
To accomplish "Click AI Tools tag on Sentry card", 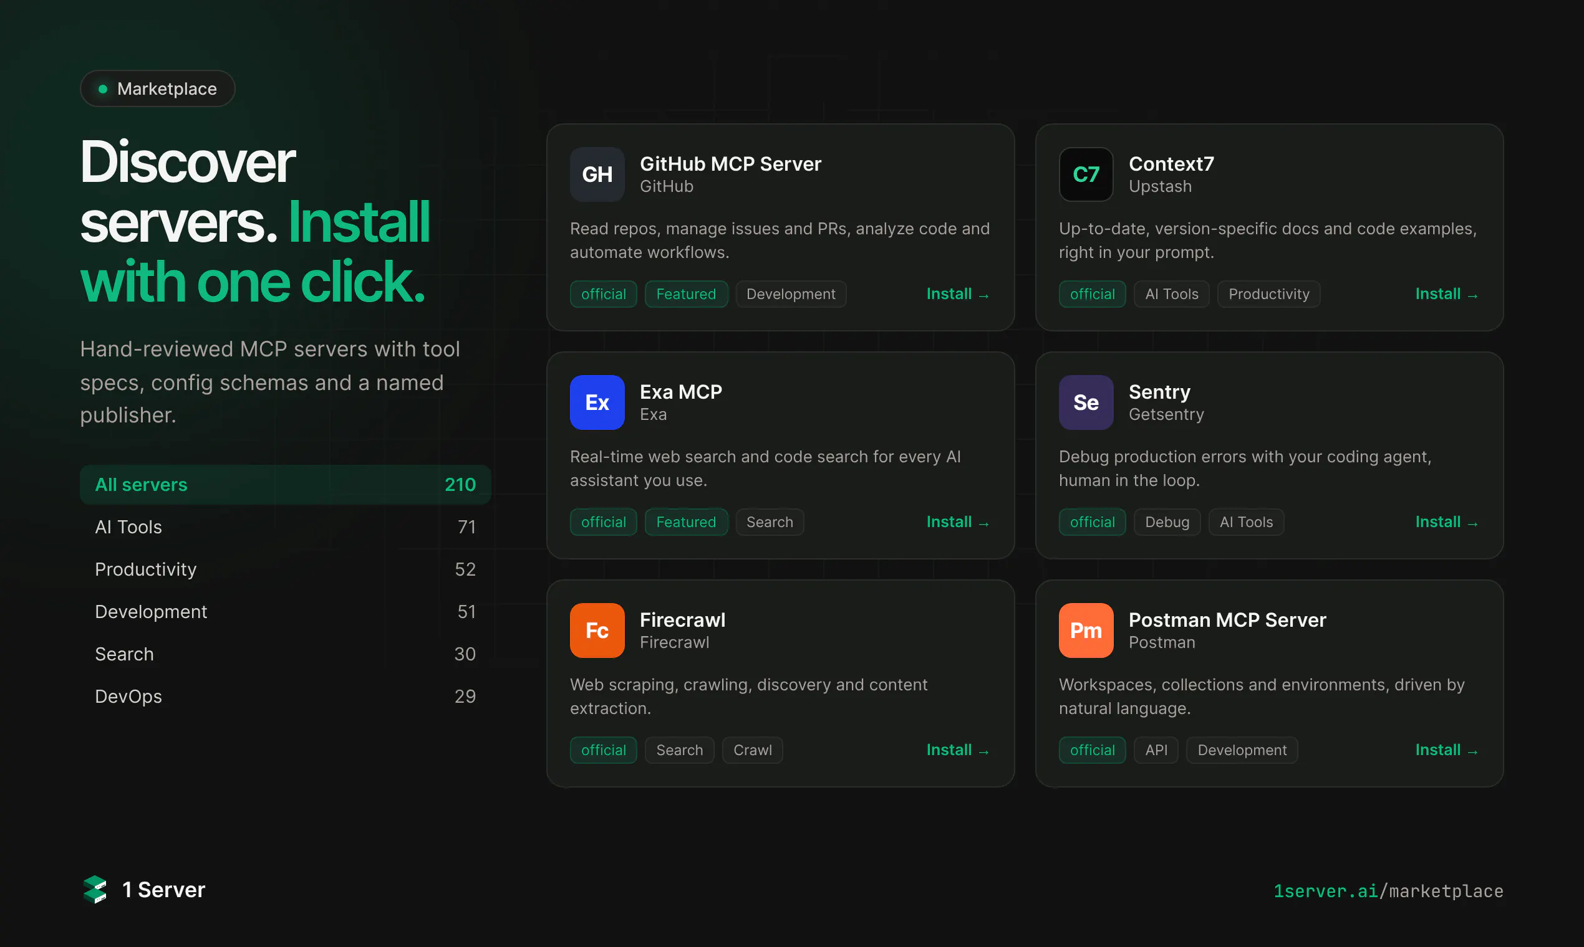I will coord(1245,521).
